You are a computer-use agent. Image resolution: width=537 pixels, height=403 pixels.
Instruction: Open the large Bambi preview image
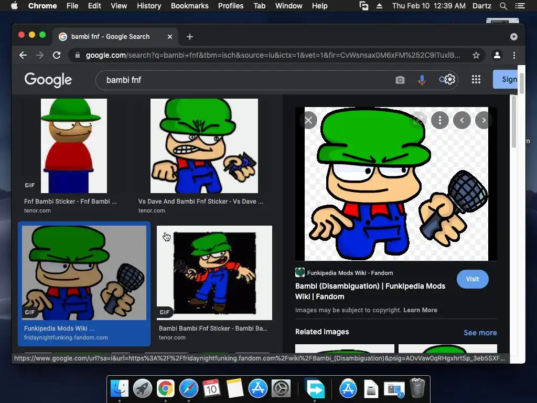[396, 184]
